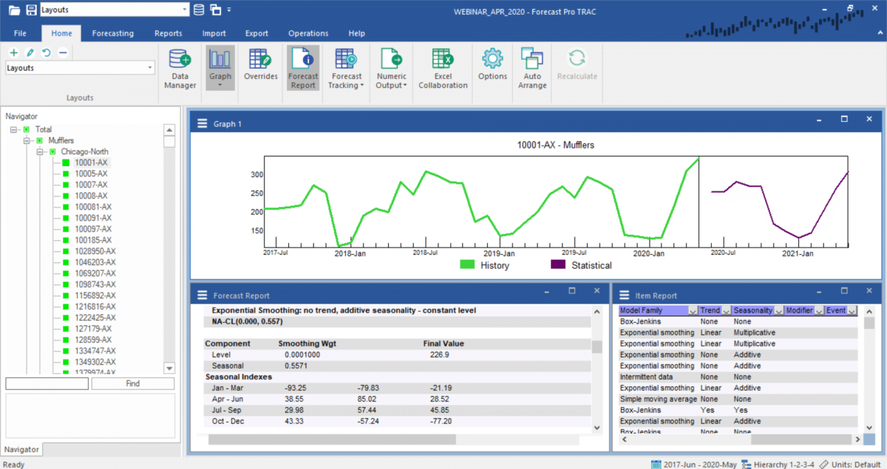Open the Options settings icon

[492, 66]
